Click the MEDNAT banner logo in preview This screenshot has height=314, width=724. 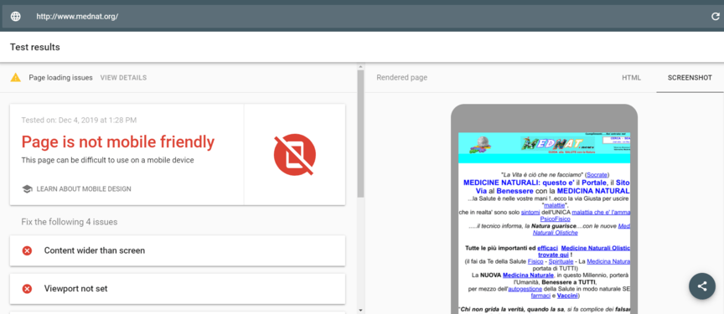[559, 144]
